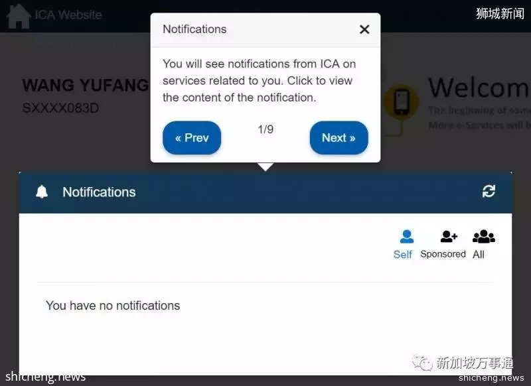Viewport: 531px width, 386px height.
Task: Select the Sponsored person-plus icon
Action: coord(449,236)
